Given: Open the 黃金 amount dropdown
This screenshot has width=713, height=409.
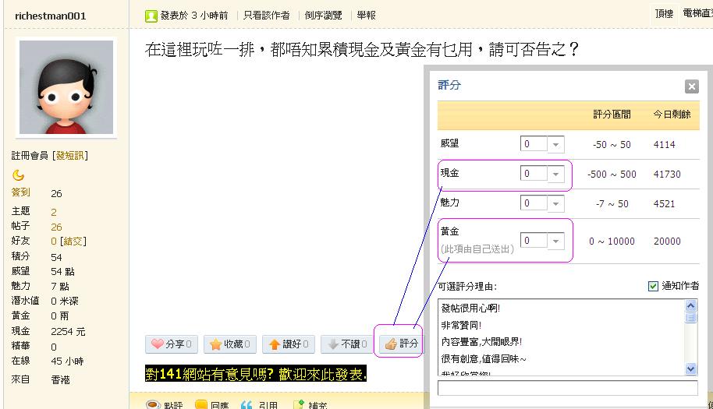Looking at the screenshot, I should point(555,241).
